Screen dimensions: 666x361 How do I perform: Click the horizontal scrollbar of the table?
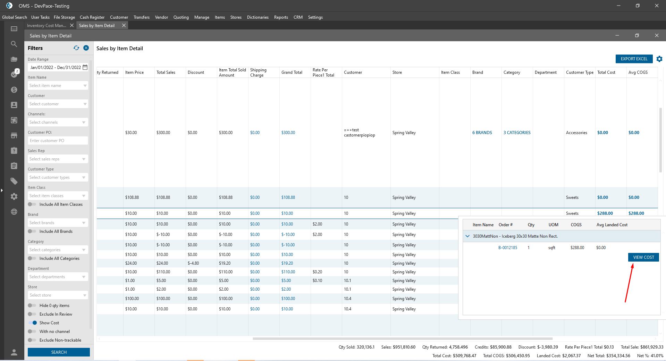point(403,339)
